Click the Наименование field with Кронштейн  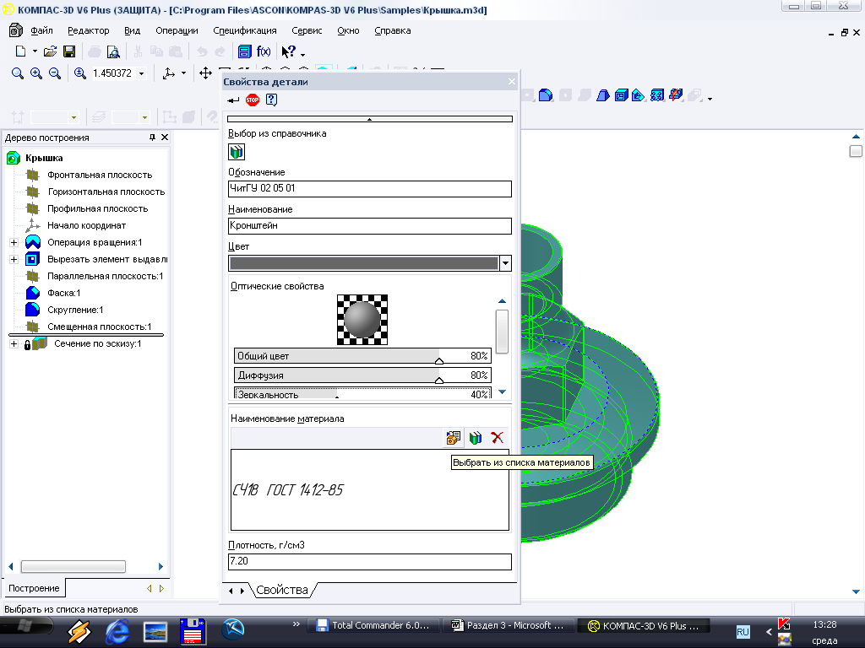click(370, 226)
